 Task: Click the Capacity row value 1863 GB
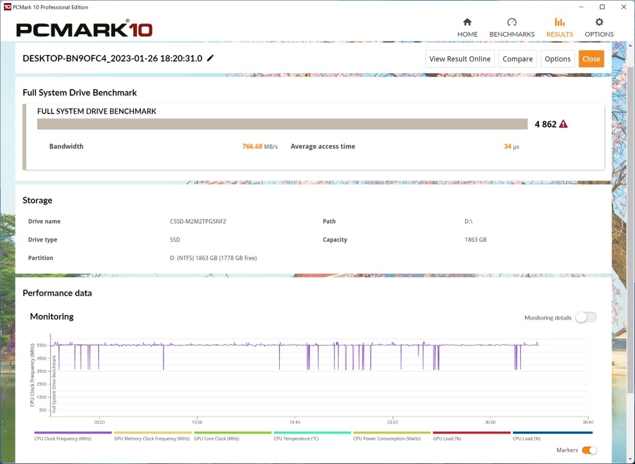click(476, 239)
